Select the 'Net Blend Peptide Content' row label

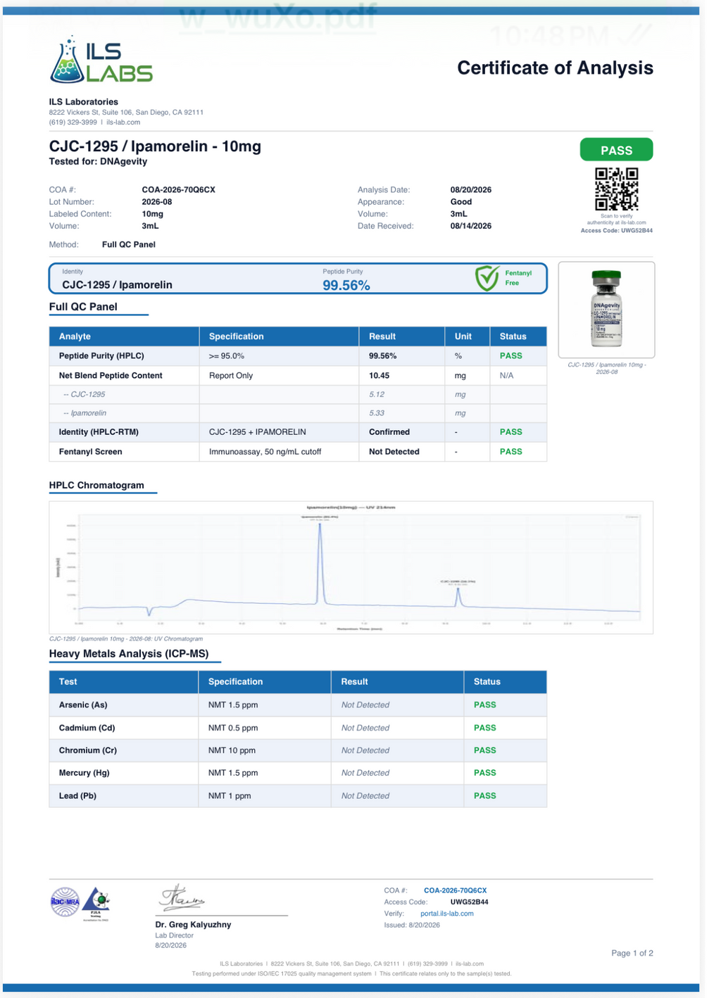pos(111,376)
